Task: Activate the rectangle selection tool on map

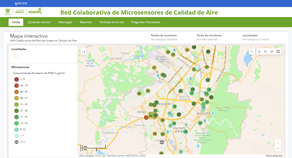Action: coord(84,51)
